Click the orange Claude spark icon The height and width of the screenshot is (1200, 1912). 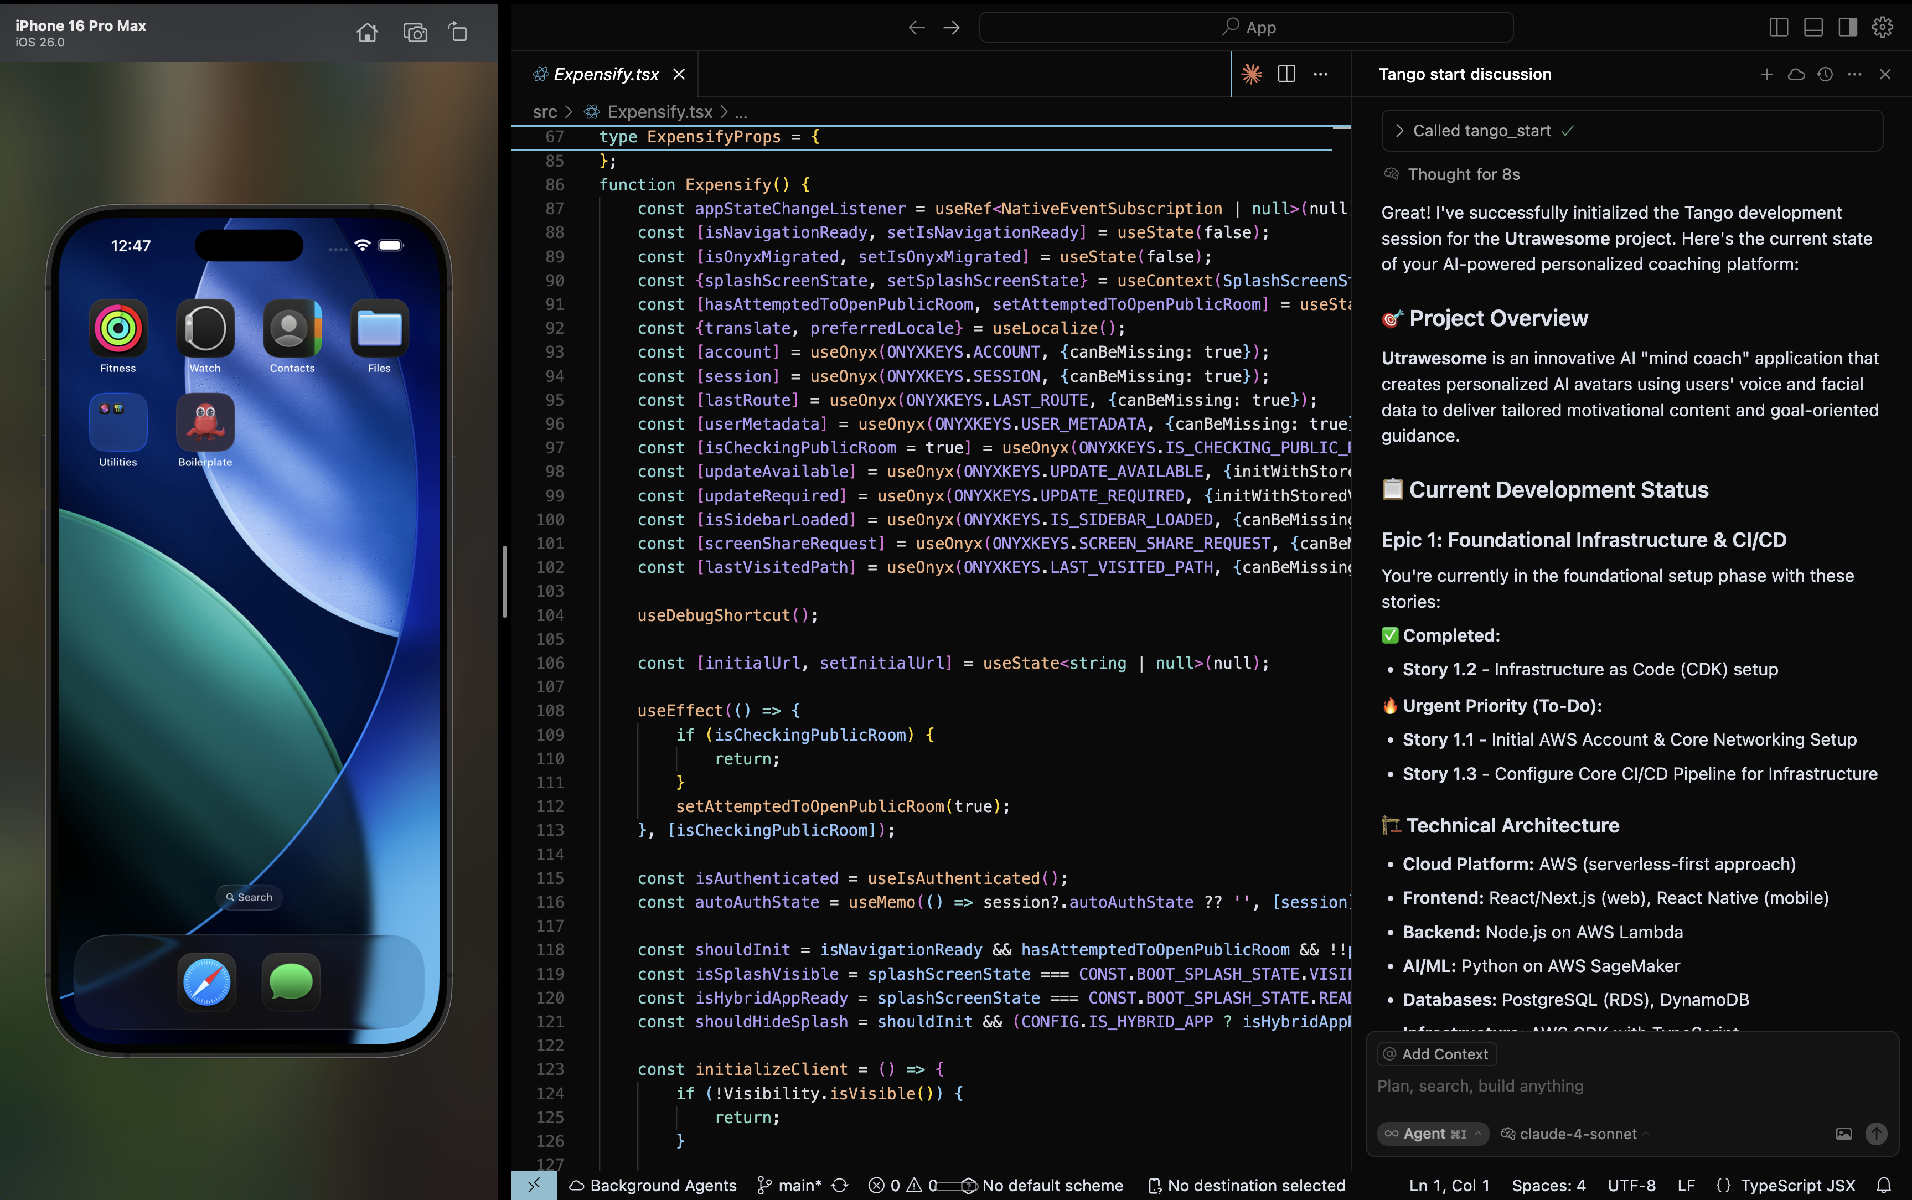pyautogui.click(x=1252, y=74)
